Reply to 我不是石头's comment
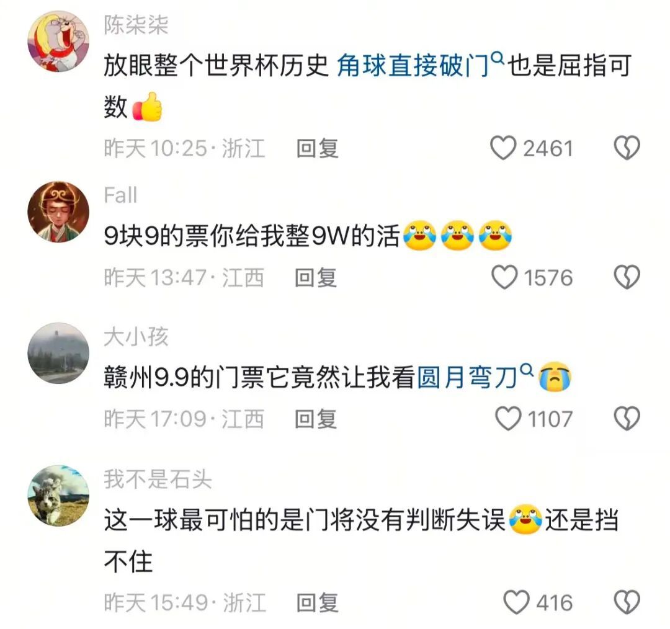Image resolution: width=670 pixels, height=629 pixels. click(x=318, y=602)
